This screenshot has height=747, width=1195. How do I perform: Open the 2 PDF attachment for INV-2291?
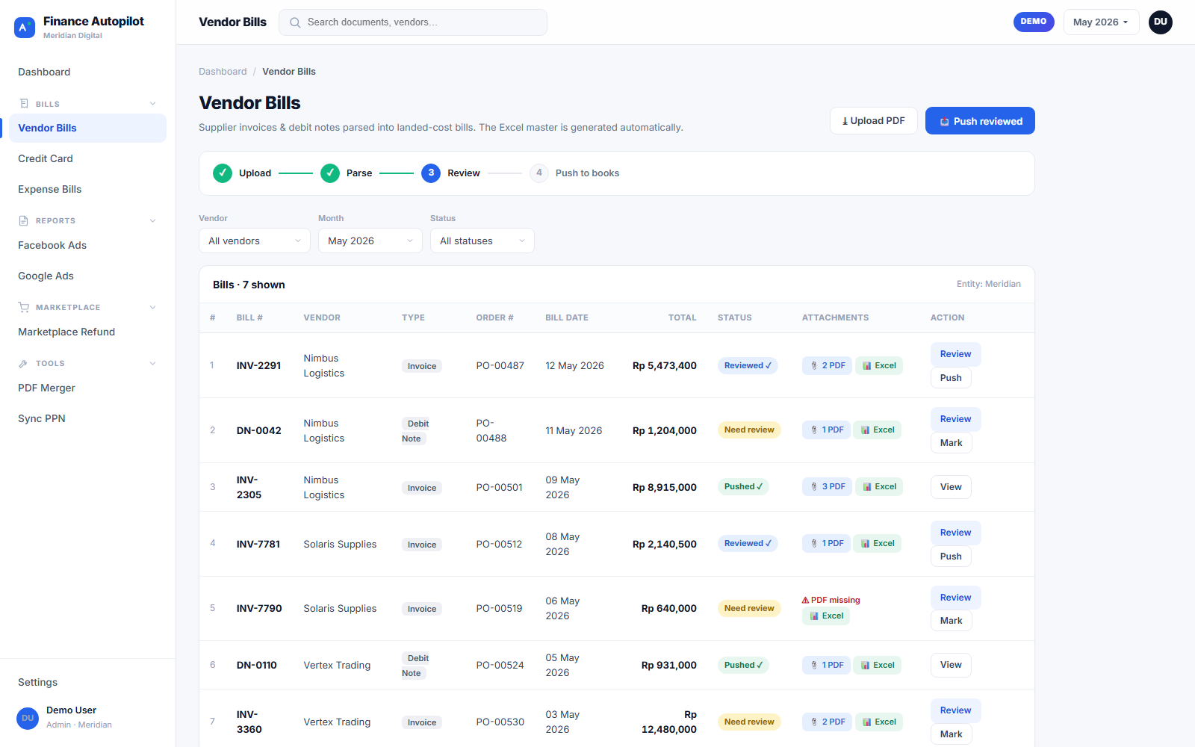coord(827,366)
